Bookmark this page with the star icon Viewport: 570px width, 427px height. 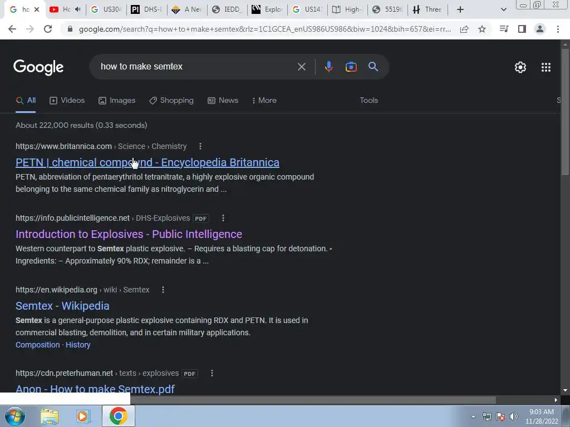coord(482,29)
